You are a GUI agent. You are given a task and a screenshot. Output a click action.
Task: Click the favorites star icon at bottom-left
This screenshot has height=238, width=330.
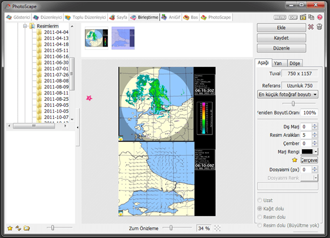point(10,228)
